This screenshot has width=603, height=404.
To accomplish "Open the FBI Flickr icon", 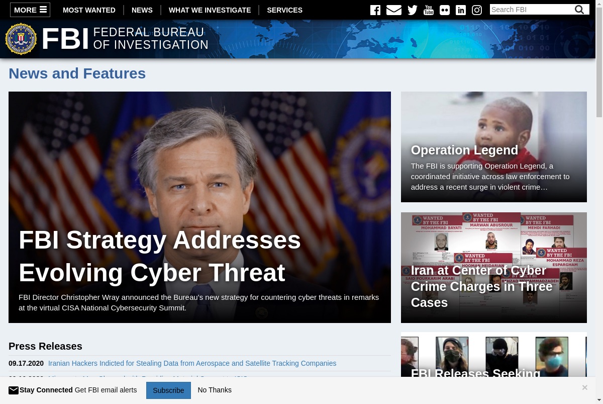I will tap(445, 10).
